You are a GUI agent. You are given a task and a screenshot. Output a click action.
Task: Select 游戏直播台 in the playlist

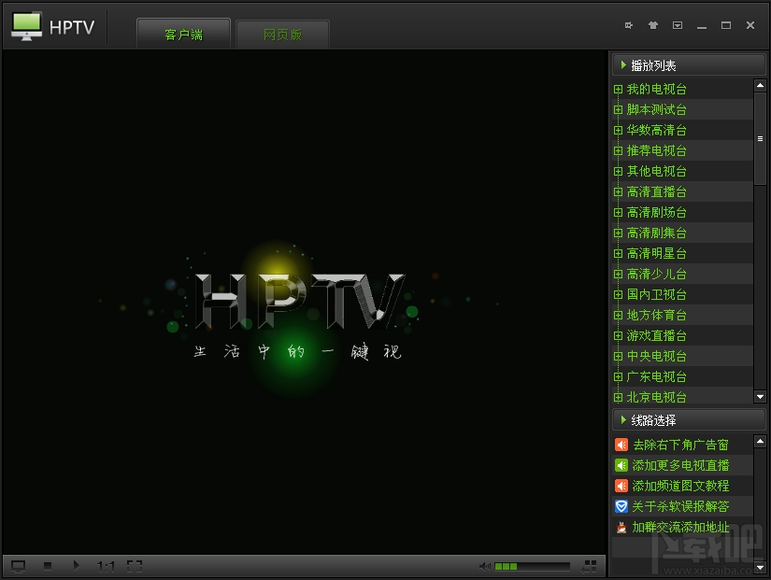656,335
